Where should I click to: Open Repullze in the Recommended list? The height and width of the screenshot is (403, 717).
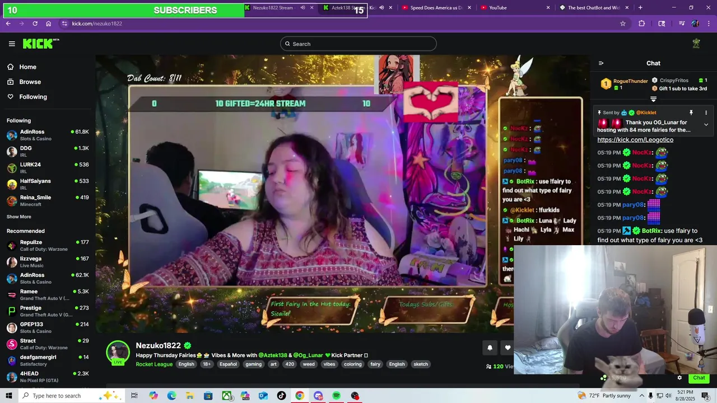click(x=48, y=245)
